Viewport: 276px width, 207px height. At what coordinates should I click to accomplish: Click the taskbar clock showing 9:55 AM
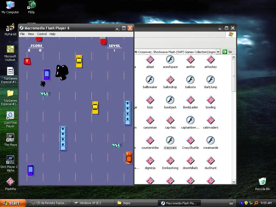point(266,203)
